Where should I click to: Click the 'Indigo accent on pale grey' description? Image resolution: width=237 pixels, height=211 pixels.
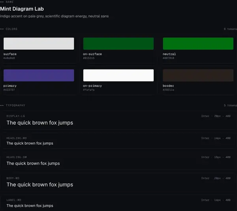pyautogui.click(x=54, y=16)
